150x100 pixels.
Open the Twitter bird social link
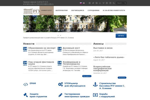coord(93,3)
